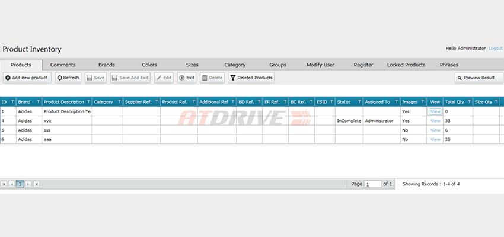Open the Phrases tab
Screen dimensions: 504x237
point(449,65)
